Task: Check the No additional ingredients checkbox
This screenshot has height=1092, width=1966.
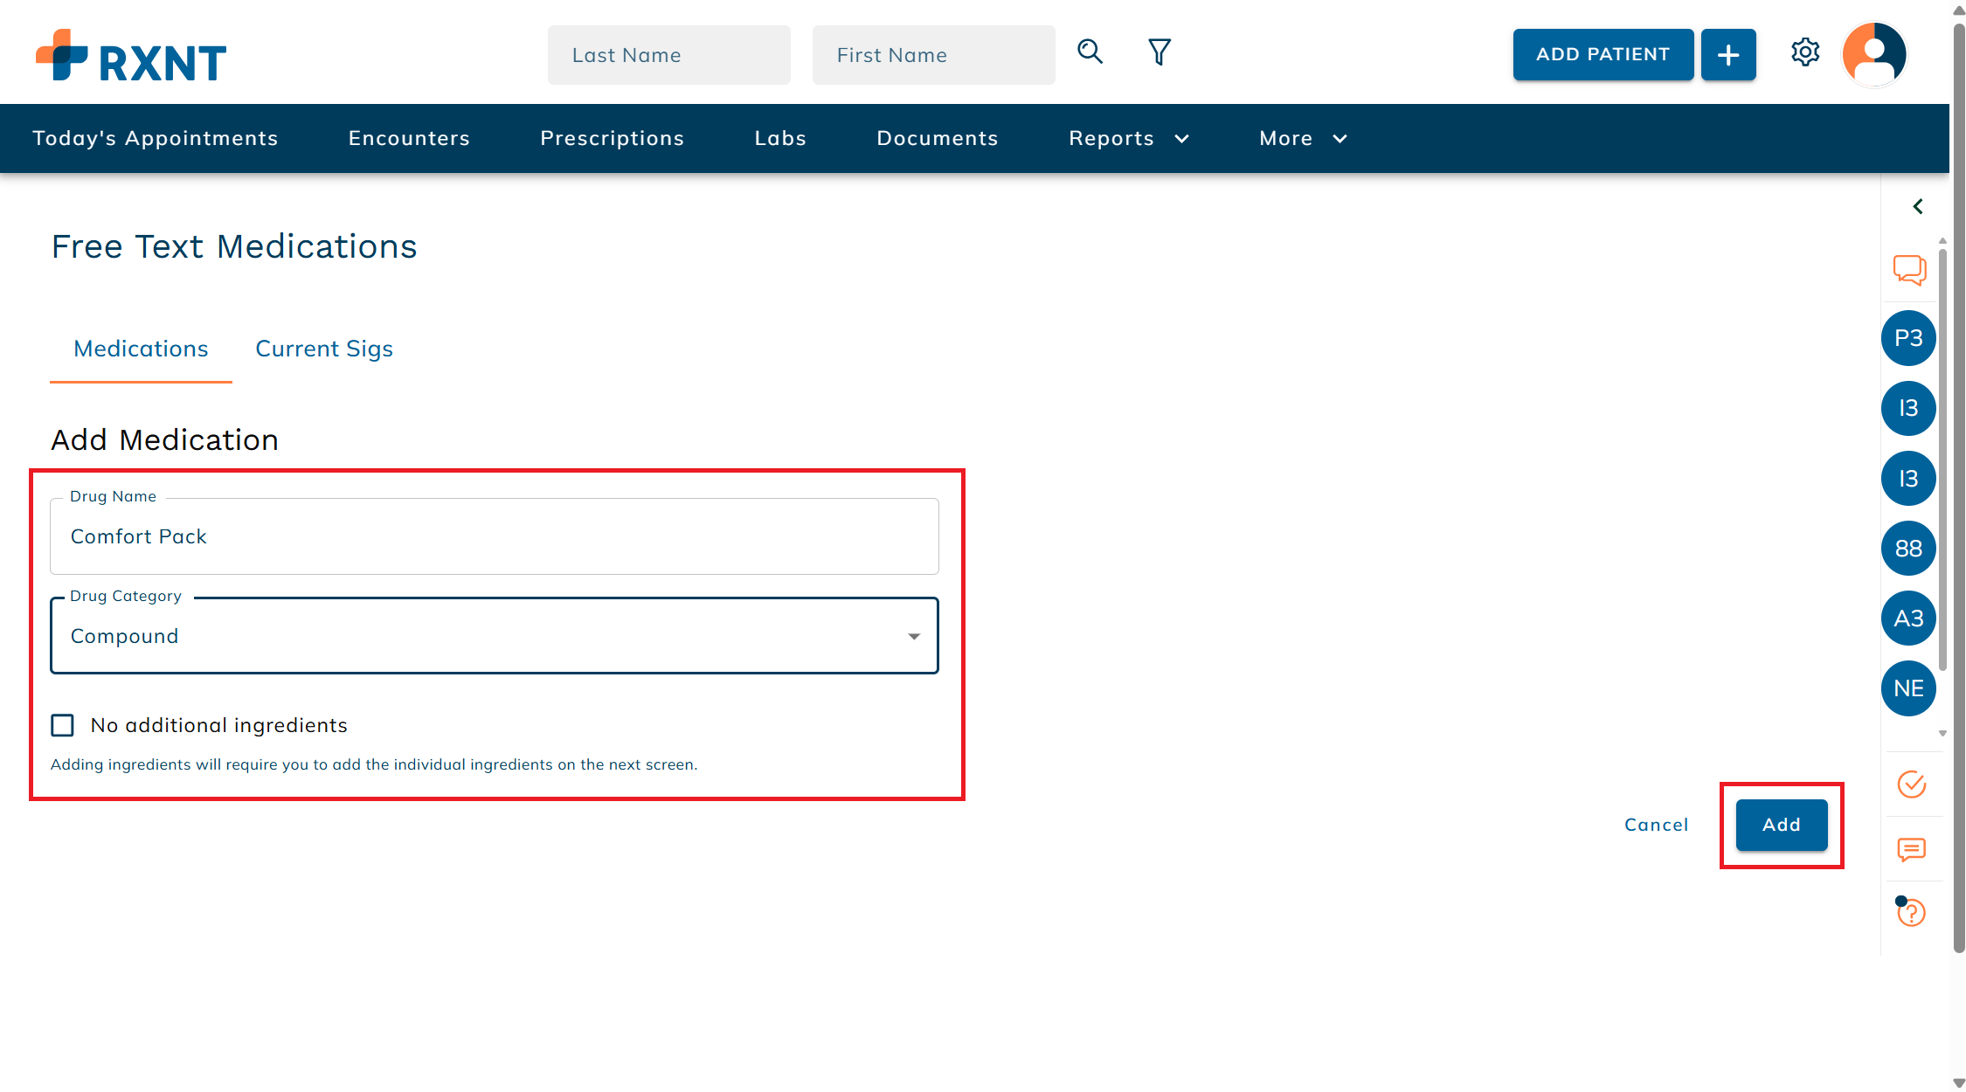Action: click(x=61, y=725)
